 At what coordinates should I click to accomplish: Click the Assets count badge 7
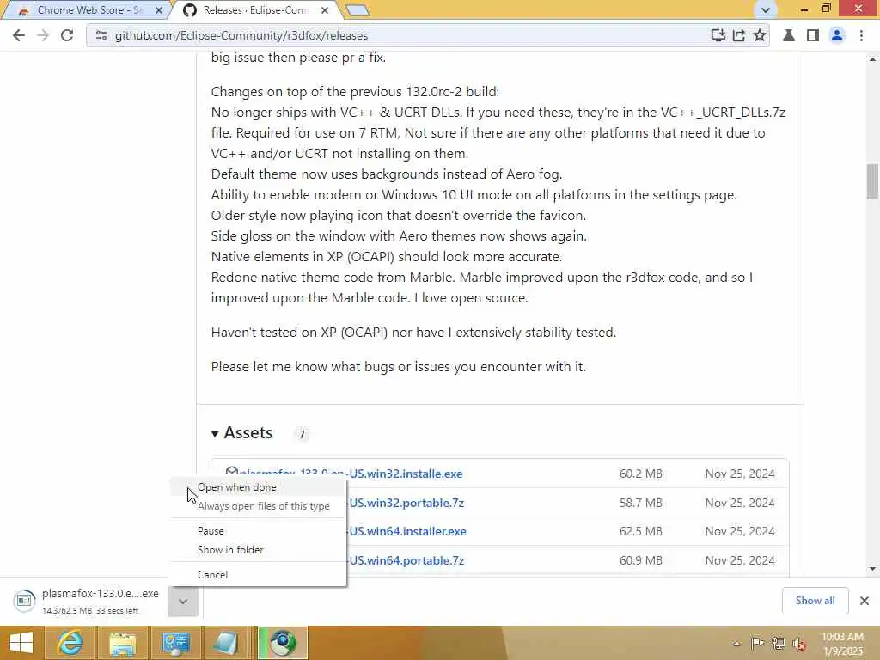click(302, 434)
